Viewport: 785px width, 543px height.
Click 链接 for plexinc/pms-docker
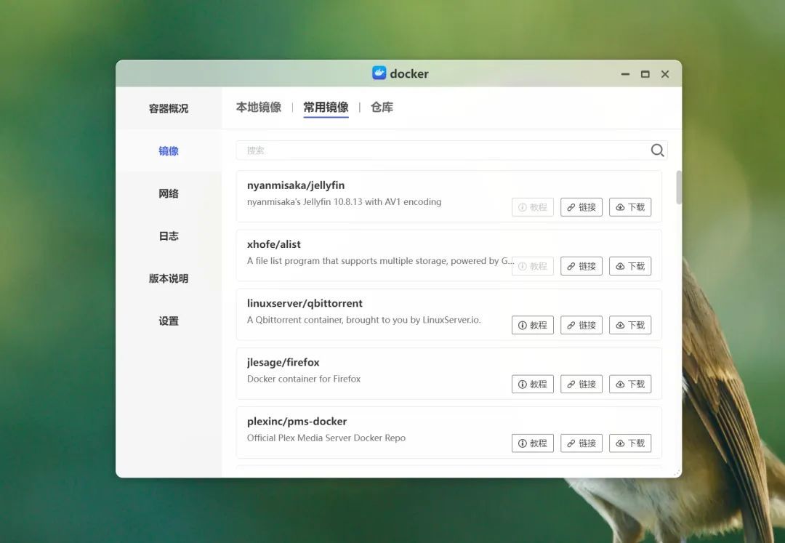click(x=581, y=443)
